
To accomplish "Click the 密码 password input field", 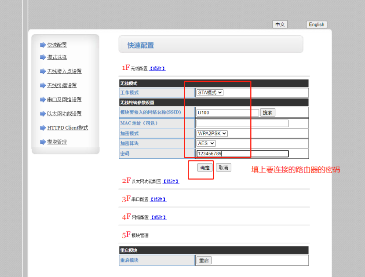I will point(242,154).
